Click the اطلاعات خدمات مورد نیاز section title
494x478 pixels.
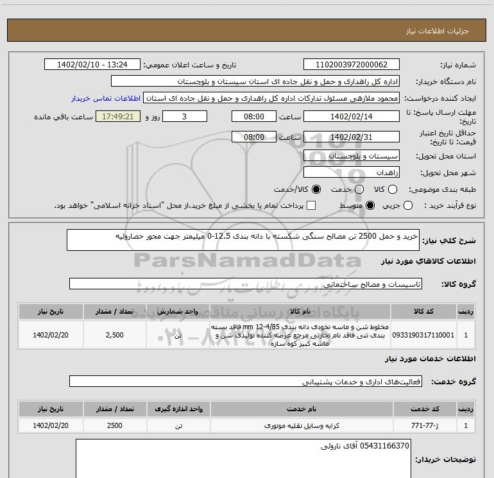click(430, 359)
